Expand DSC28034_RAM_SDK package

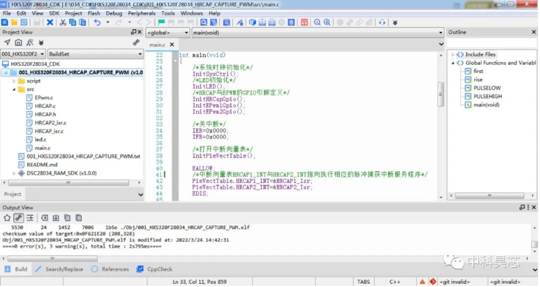[x=14, y=173]
